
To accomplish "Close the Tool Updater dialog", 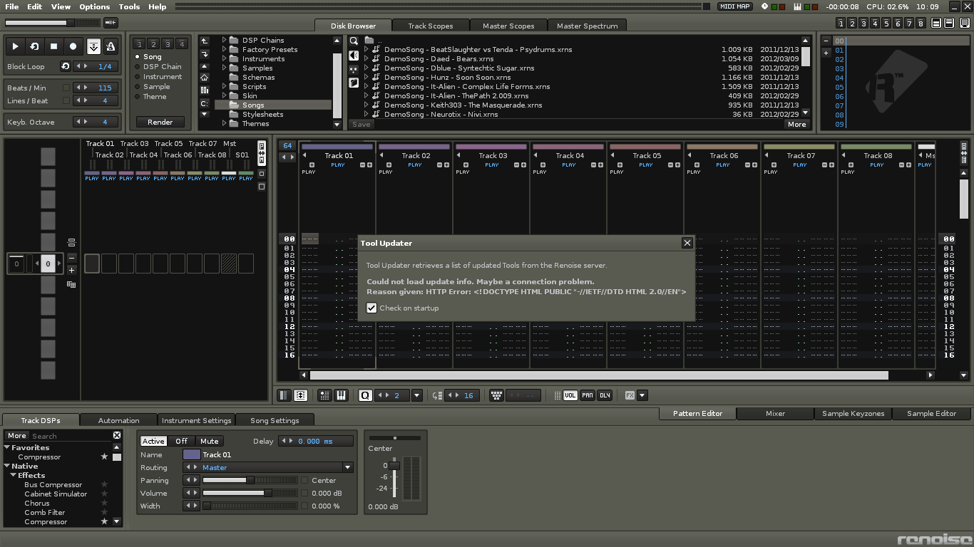I will [687, 243].
